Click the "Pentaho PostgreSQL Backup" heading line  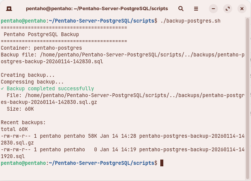[x=41, y=34]
